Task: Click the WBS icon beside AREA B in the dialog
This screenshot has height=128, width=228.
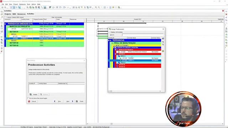Action: [119, 63]
